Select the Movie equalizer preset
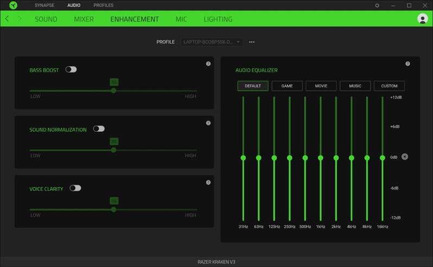Screen dimensions: 433x267 321,86
